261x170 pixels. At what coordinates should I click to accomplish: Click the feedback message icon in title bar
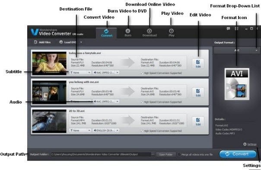[x=228, y=29]
